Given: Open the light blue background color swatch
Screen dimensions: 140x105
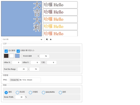Looking at the screenshot, I should (x=17, y=56).
